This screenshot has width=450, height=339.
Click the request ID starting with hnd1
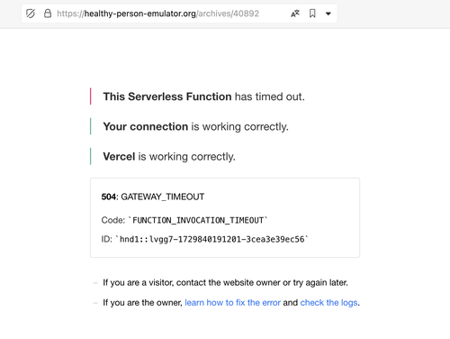click(211, 239)
